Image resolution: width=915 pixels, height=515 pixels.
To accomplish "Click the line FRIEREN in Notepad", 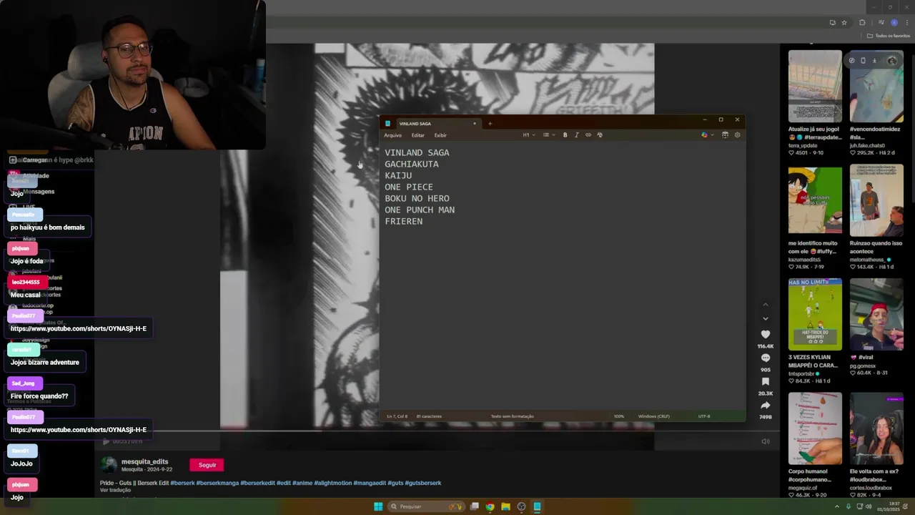I will tap(404, 222).
